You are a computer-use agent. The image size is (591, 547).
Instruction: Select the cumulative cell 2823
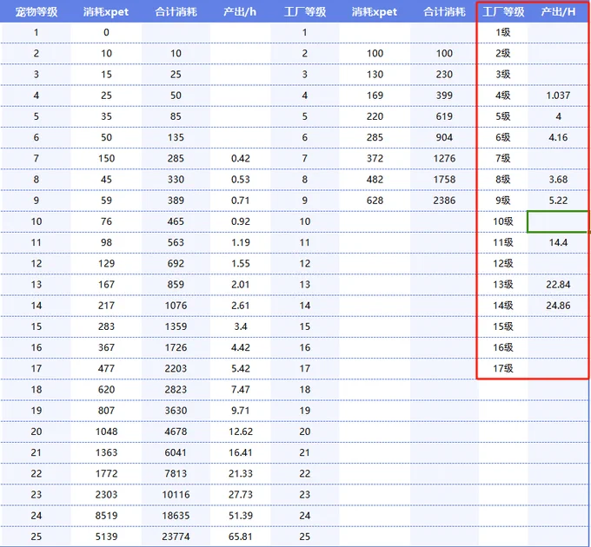[176, 389]
